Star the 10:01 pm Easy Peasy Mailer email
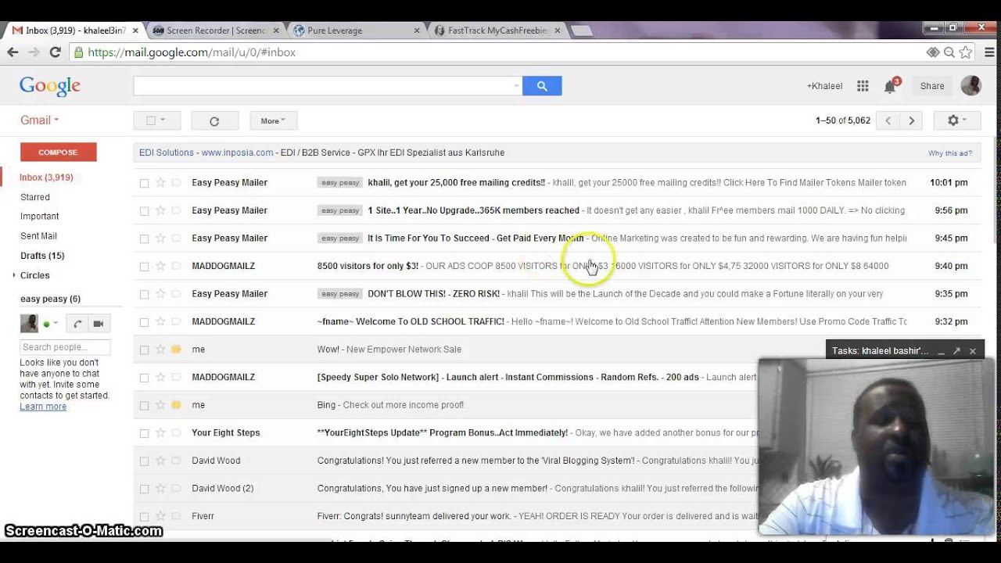Image resolution: width=1001 pixels, height=563 pixels. 160,182
